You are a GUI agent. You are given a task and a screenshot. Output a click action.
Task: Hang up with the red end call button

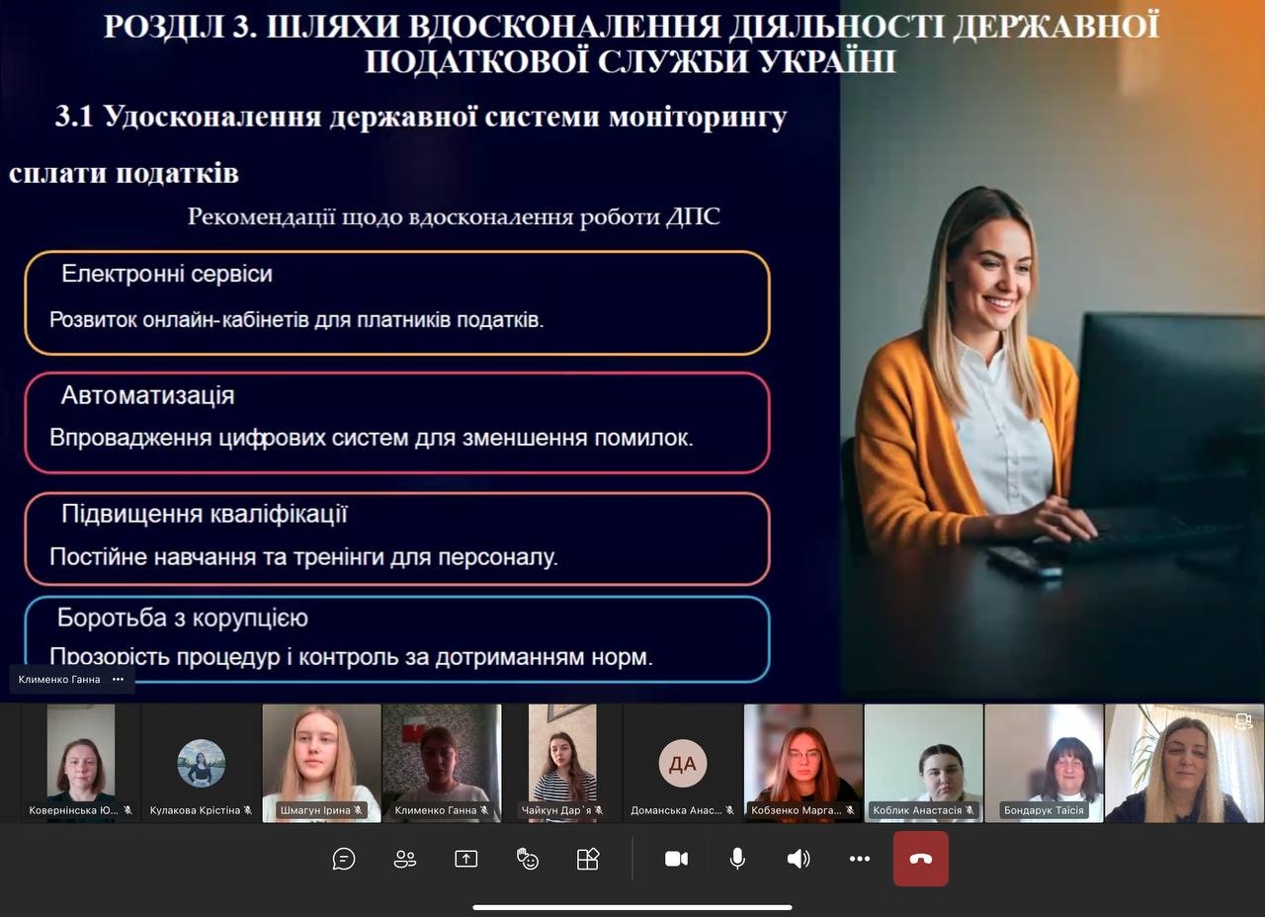tap(921, 859)
